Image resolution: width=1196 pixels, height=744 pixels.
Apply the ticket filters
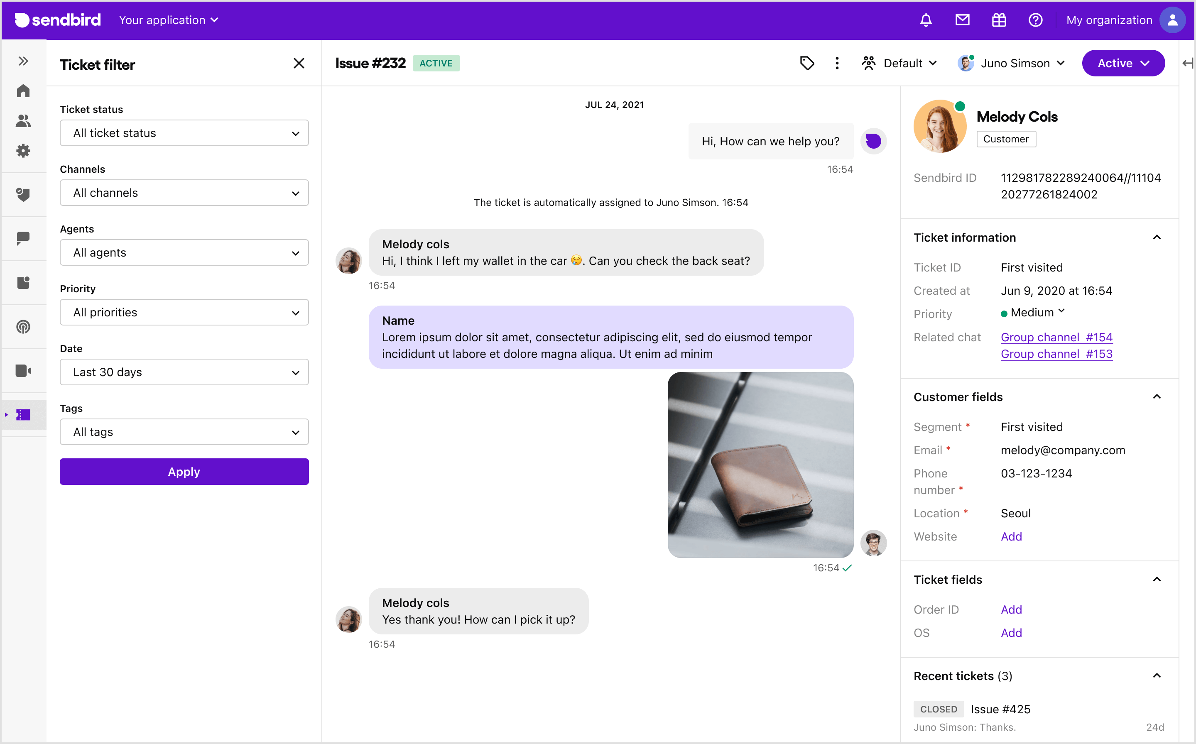[184, 471]
